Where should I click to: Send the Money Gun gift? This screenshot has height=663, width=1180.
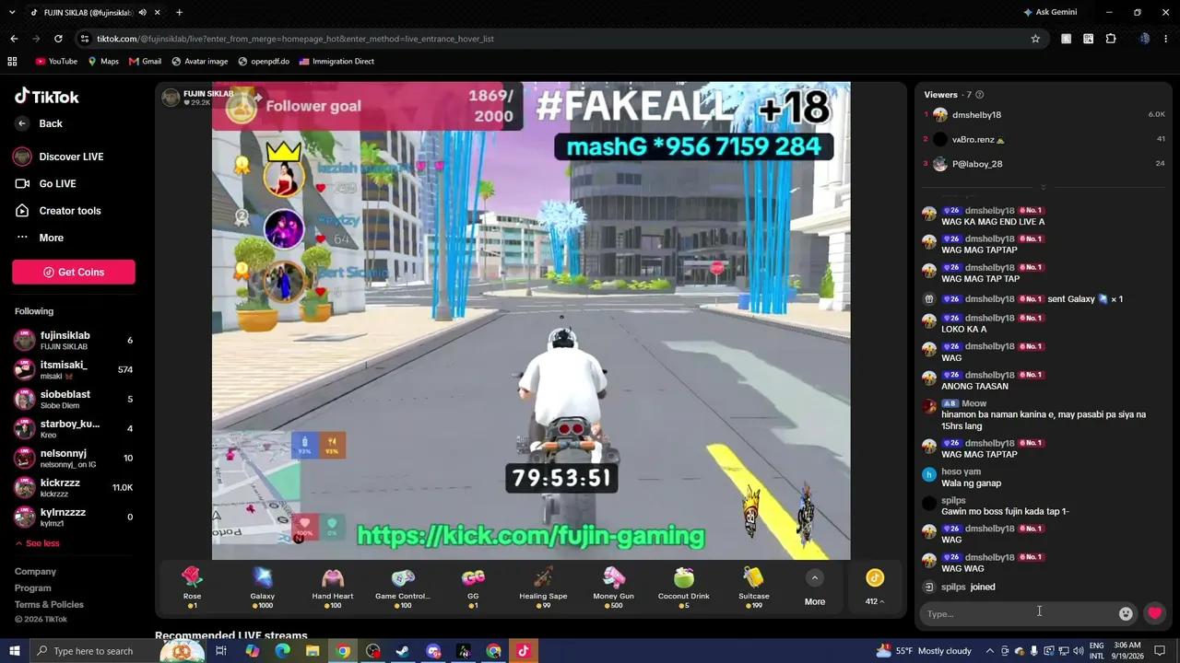click(x=614, y=587)
